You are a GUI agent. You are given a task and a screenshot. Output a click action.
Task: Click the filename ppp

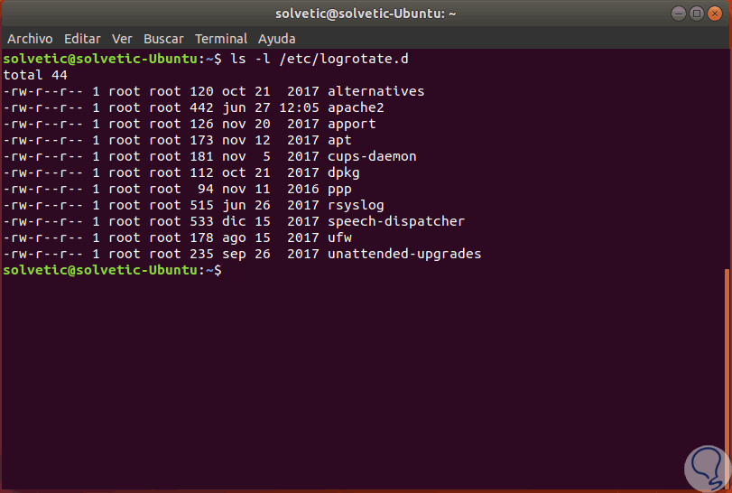pyautogui.click(x=339, y=189)
